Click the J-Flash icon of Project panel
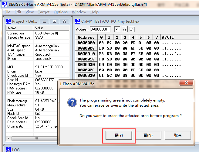The height and width of the screenshot is (152, 199). (x=8, y=21)
